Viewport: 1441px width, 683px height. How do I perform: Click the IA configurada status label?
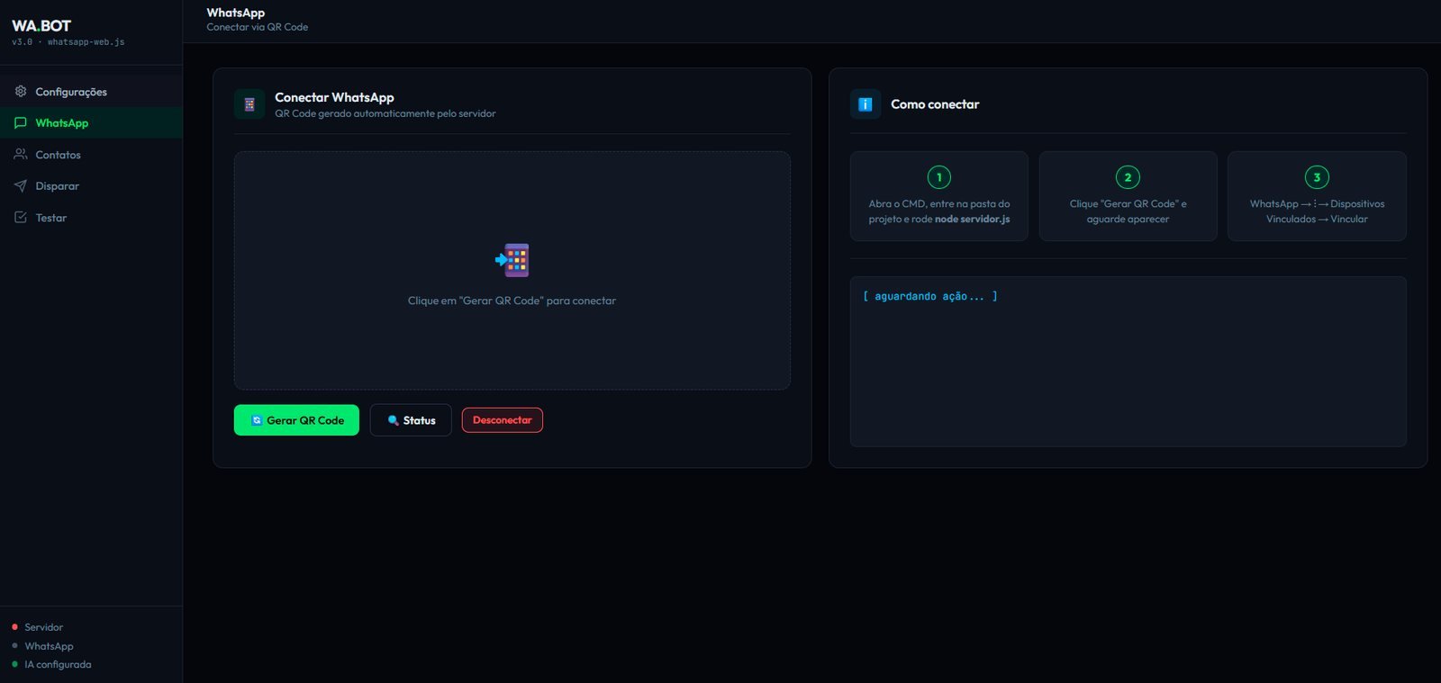(58, 665)
